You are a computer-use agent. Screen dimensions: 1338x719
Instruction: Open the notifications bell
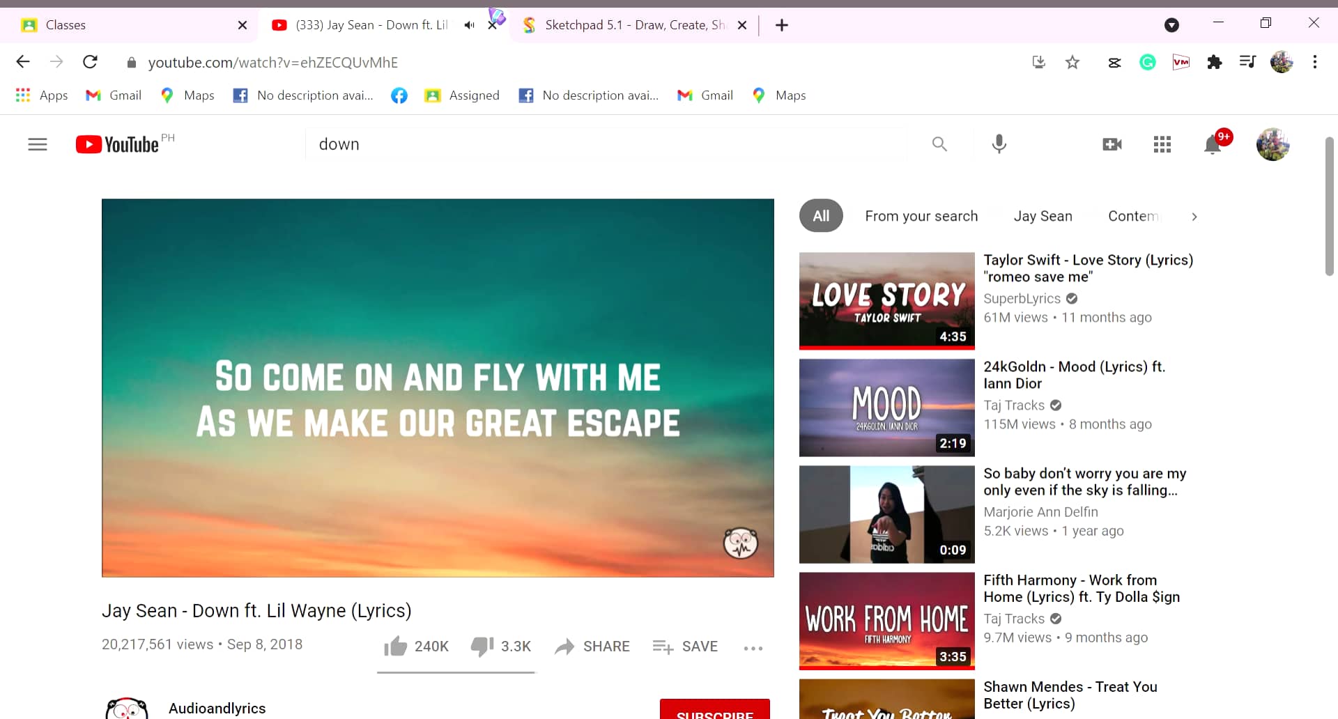tap(1213, 144)
